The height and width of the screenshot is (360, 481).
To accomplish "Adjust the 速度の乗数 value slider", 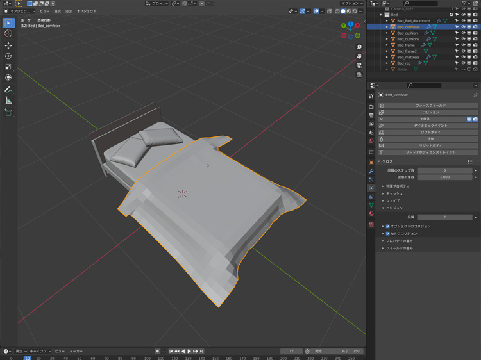I will point(444,177).
